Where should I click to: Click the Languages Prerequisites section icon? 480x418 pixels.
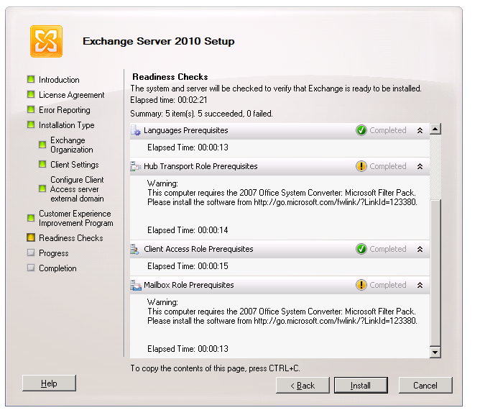136,130
